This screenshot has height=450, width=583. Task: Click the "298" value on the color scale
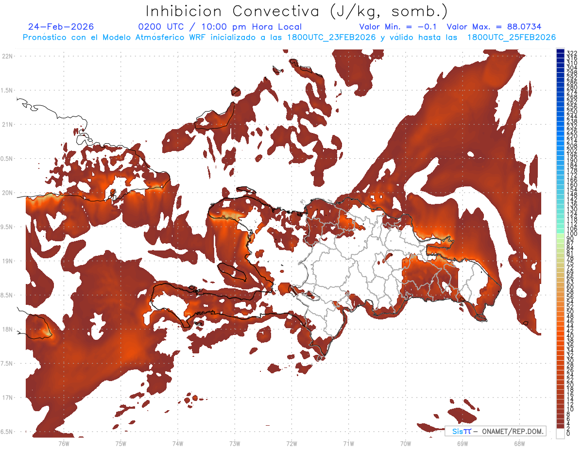[572, 72]
